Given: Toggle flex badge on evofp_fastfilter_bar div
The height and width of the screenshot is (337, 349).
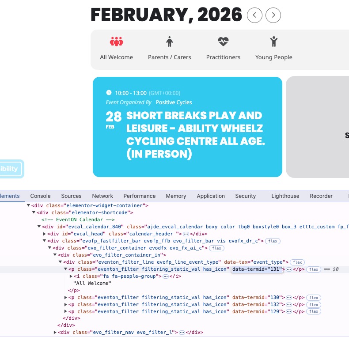Looking at the screenshot, I should pos(273,241).
